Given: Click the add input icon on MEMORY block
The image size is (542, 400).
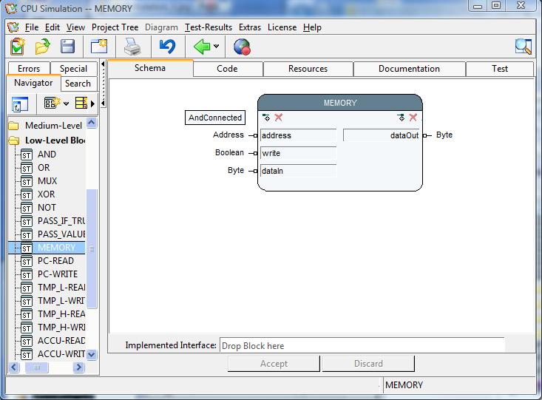Looking at the screenshot, I should click(x=266, y=118).
